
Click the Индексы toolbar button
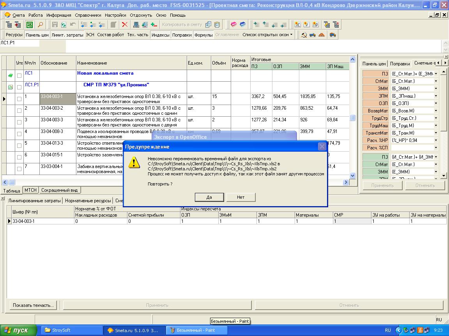click(160, 35)
